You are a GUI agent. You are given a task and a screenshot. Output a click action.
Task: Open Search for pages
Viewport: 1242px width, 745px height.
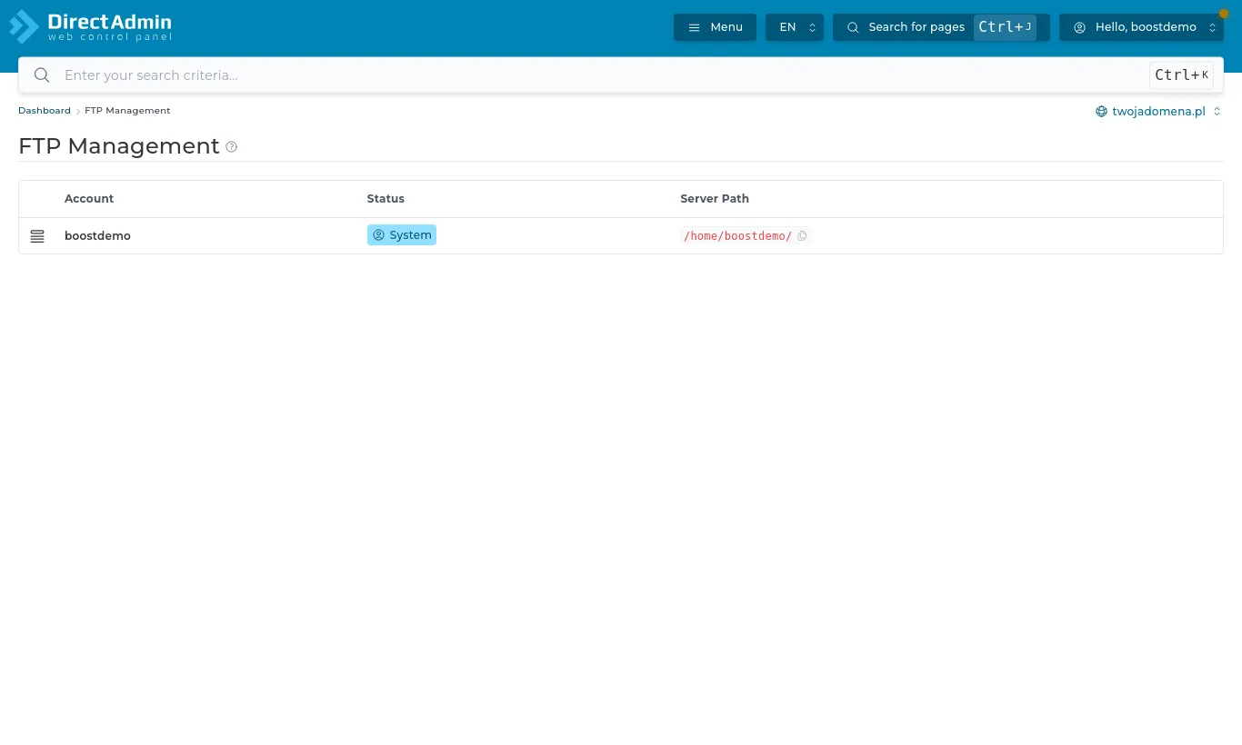pyautogui.click(x=941, y=27)
